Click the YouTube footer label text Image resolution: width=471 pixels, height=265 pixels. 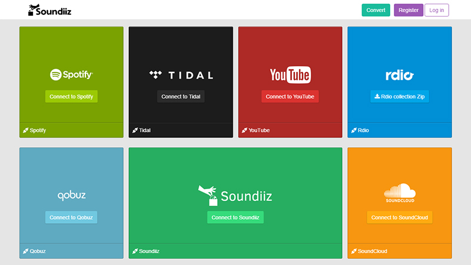(259, 130)
